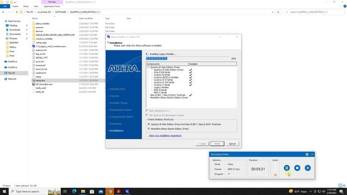Stop the recording with the square button
The image size is (347, 195).
pos(297,168)
